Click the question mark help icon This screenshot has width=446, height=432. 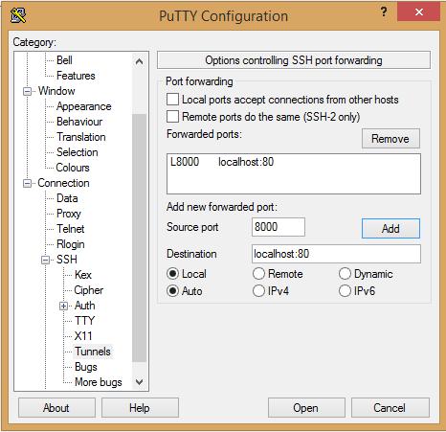tap(384, 12)
